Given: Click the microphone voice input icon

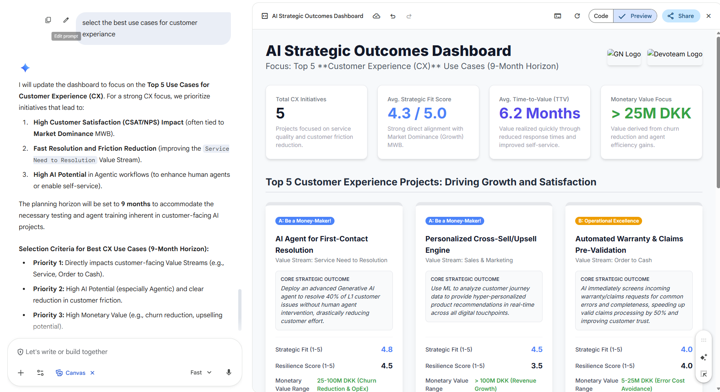Looking at the screenshot, I should [229, 372].
